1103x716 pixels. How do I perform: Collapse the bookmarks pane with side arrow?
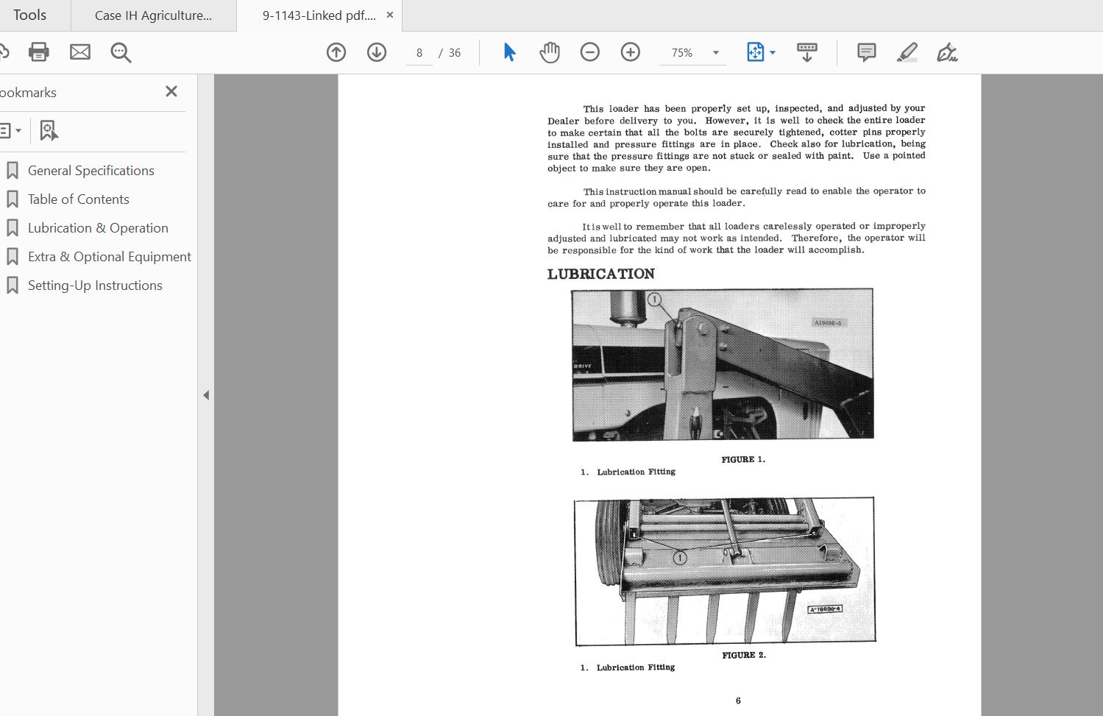coord(206,395)
